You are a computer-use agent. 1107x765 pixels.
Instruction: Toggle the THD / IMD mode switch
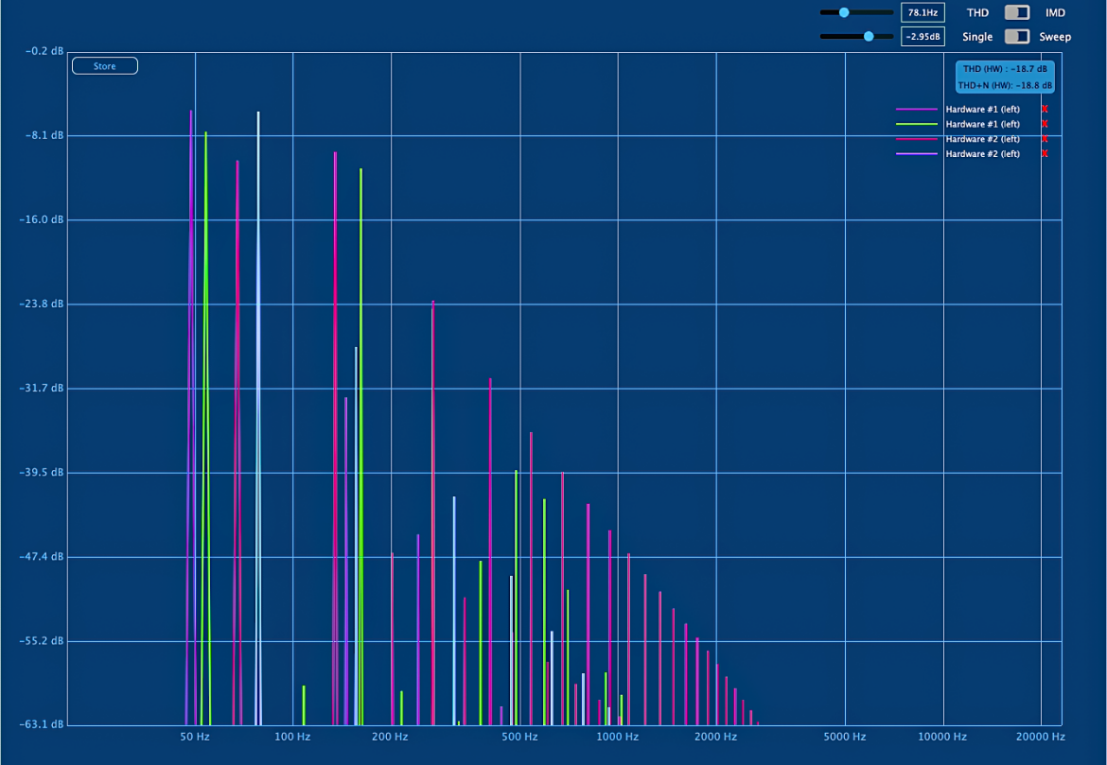pos(1016,12)
